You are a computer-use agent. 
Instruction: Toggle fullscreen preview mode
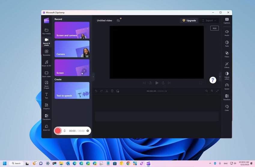tap(201, 83)
